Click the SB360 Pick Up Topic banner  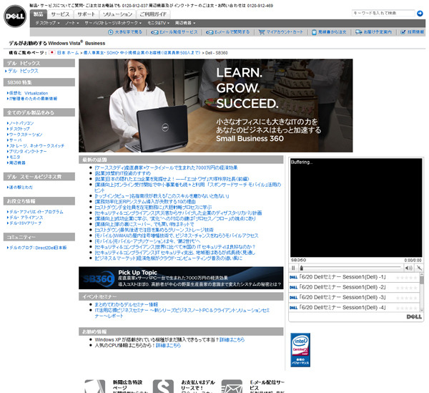[181, 278]
